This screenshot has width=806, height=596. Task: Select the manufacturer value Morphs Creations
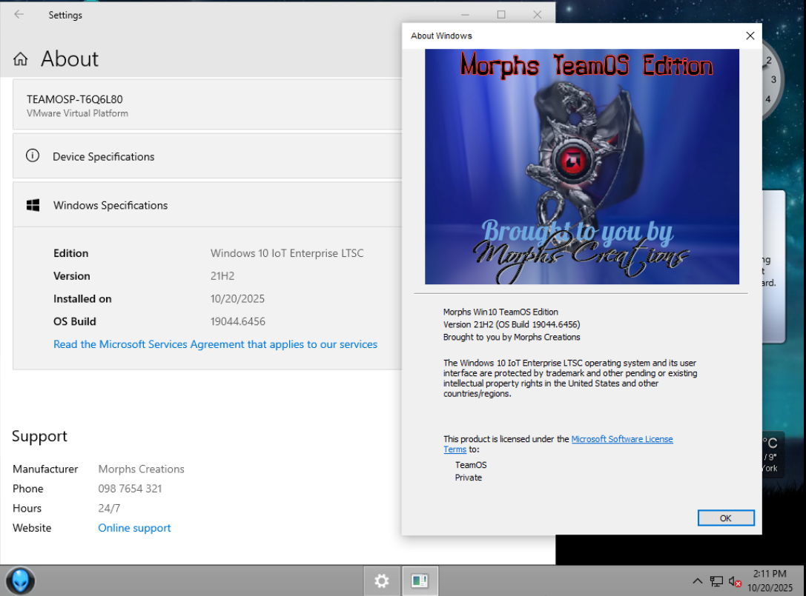click(x=142, y=469)
